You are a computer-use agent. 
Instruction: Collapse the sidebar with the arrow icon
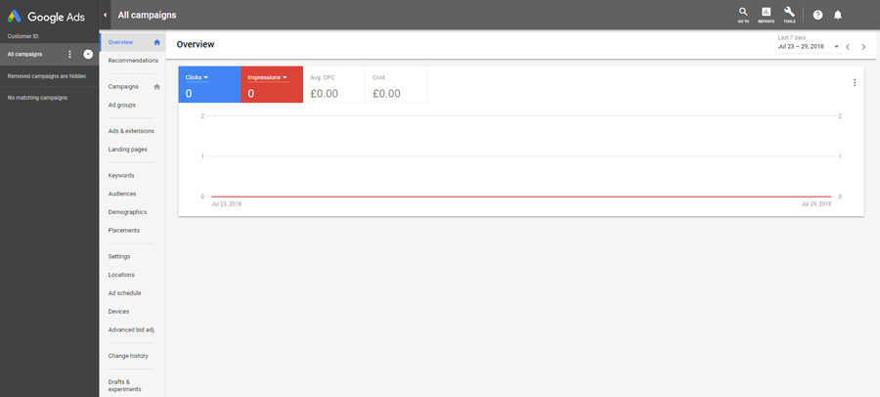click(x=105, y=16)
